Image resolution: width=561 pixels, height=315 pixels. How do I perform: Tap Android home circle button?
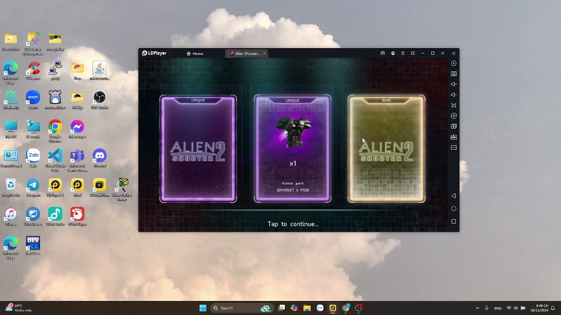(454, 209)
